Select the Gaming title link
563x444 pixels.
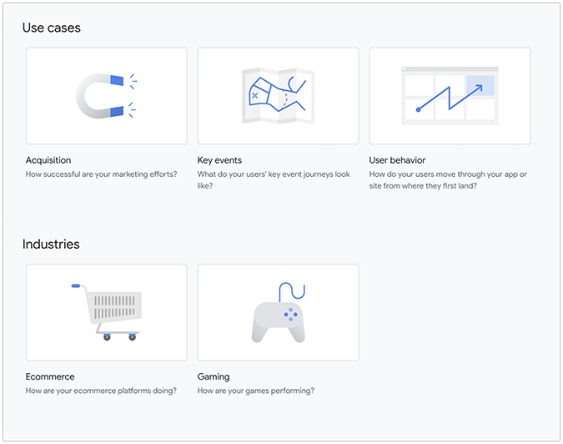coord(214,377)
